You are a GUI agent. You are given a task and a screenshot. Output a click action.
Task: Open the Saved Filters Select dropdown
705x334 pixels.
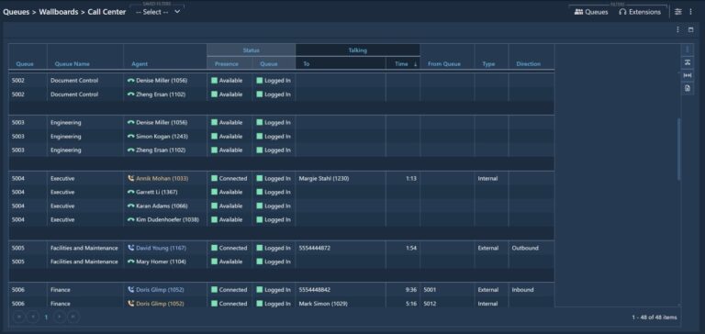158,12
